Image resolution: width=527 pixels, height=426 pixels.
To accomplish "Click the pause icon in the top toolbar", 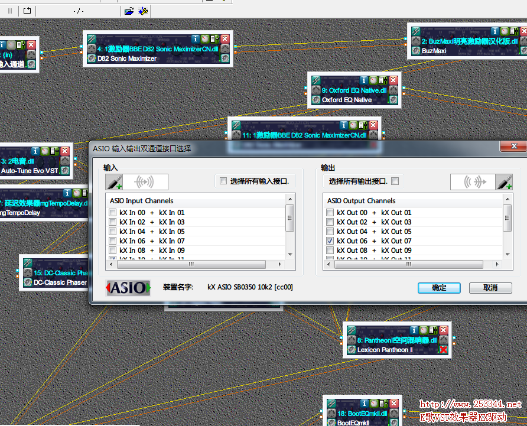I will pos(10,11).
